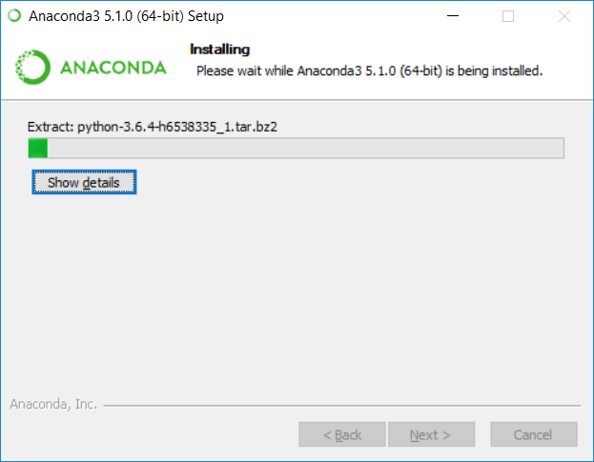Click the Extract python-3.6.4 status text
This screenshot has height=462, width=594.
153,127
